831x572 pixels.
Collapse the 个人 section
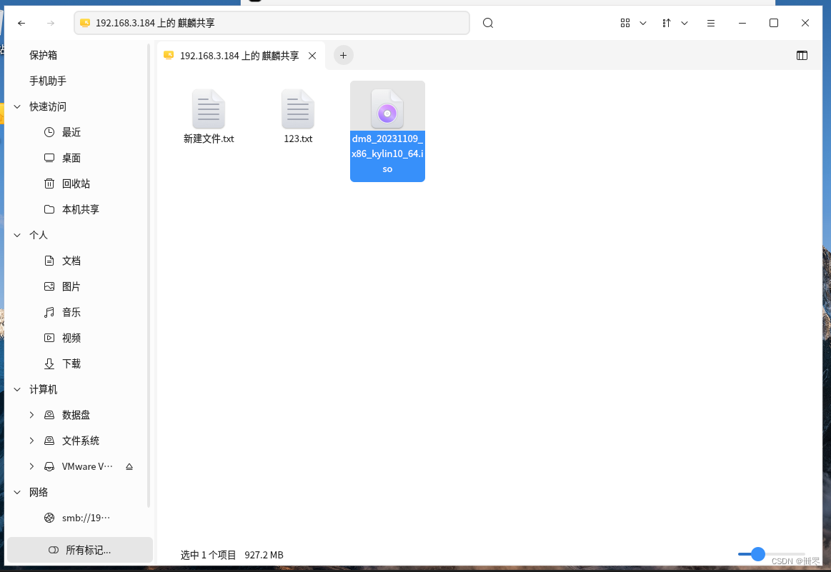tap(17, 235)
